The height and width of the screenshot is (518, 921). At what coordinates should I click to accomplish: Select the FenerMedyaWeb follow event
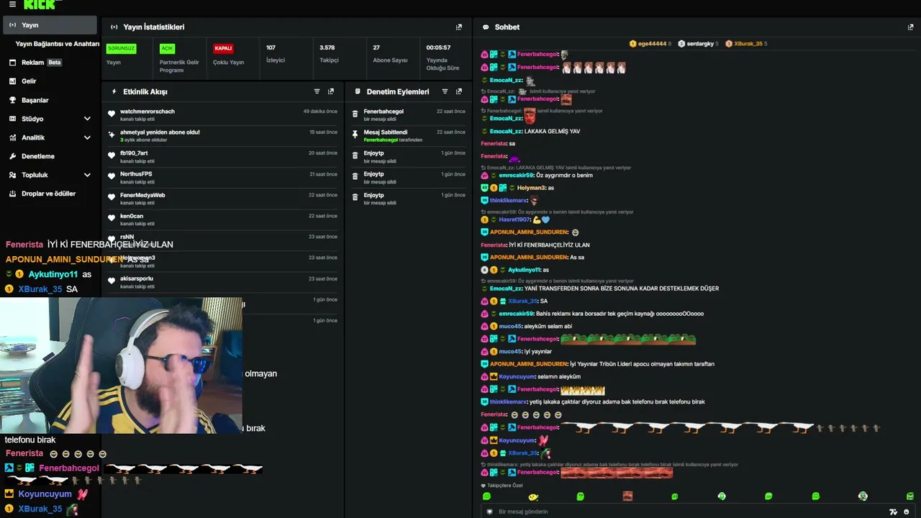[x=222, y=199]
